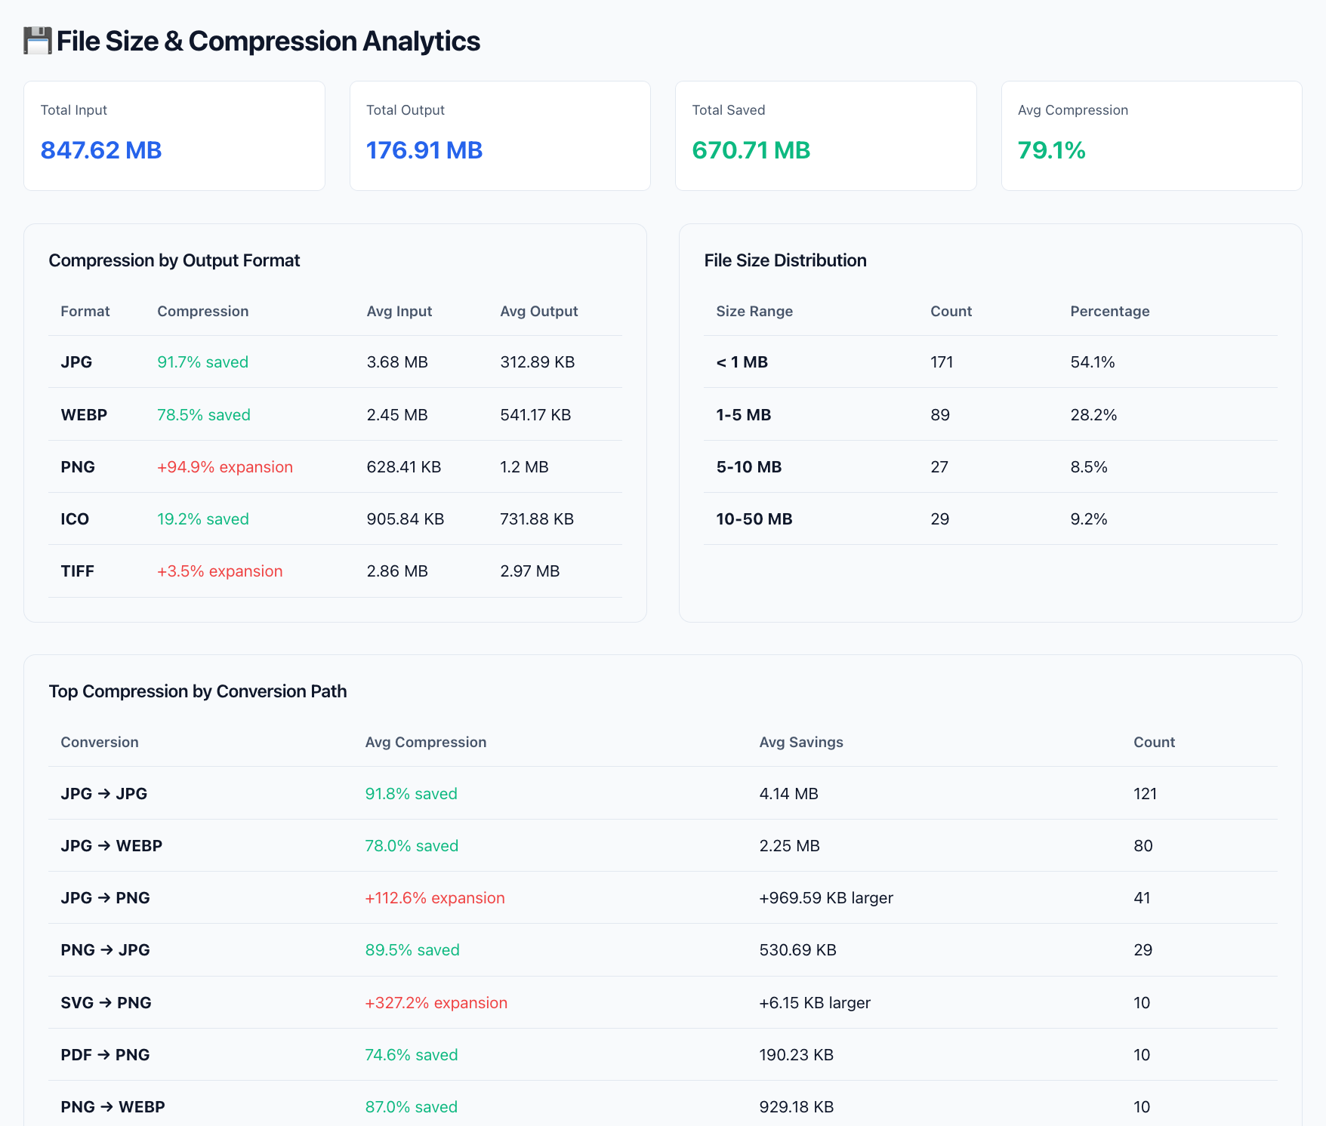Click the Avg Input column header
This screenshot has width=1326, height=1126.
click(399, 311)
